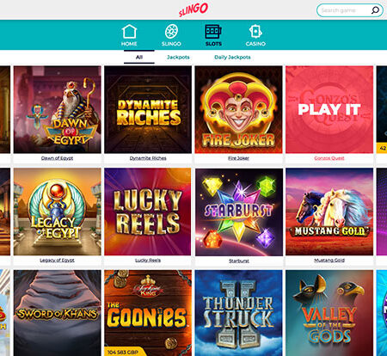
Task: Open the Dawn of Egypt text link
Action: click(x=57, y=158)
